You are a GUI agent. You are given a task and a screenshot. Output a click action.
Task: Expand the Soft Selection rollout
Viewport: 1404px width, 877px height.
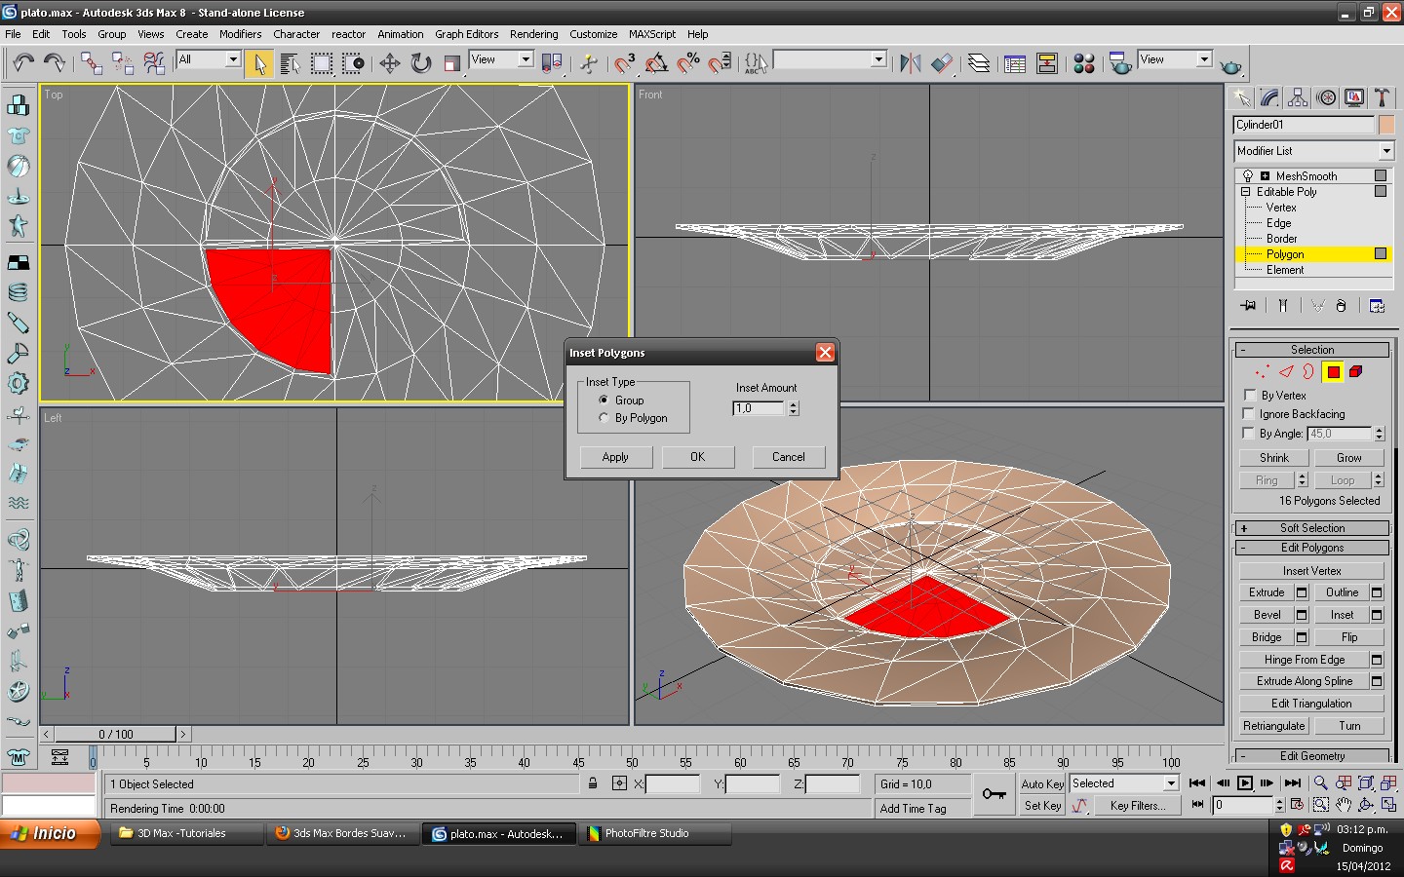1312,528
